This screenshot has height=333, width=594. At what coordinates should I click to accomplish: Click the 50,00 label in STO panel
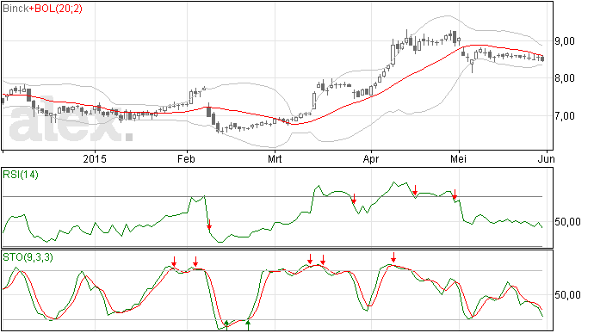[x=567, y=295]
